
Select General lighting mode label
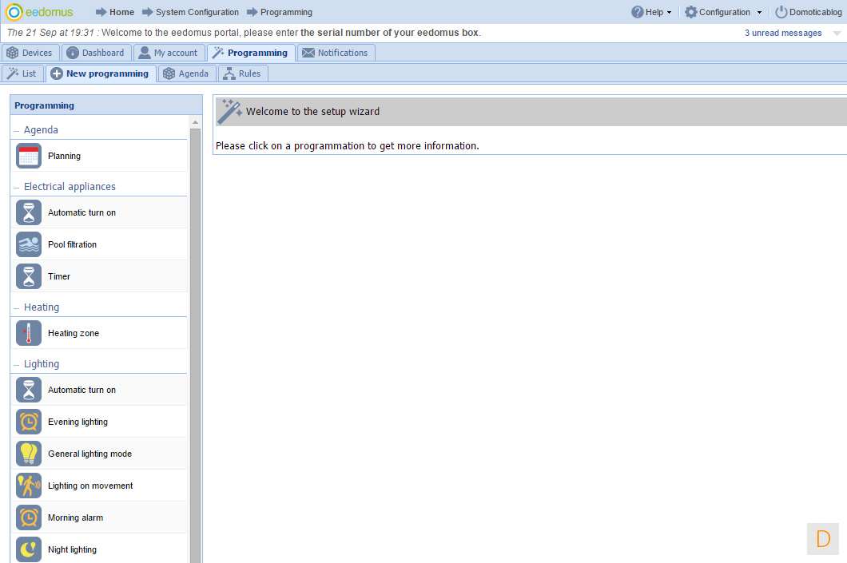(x=89, y=454)
